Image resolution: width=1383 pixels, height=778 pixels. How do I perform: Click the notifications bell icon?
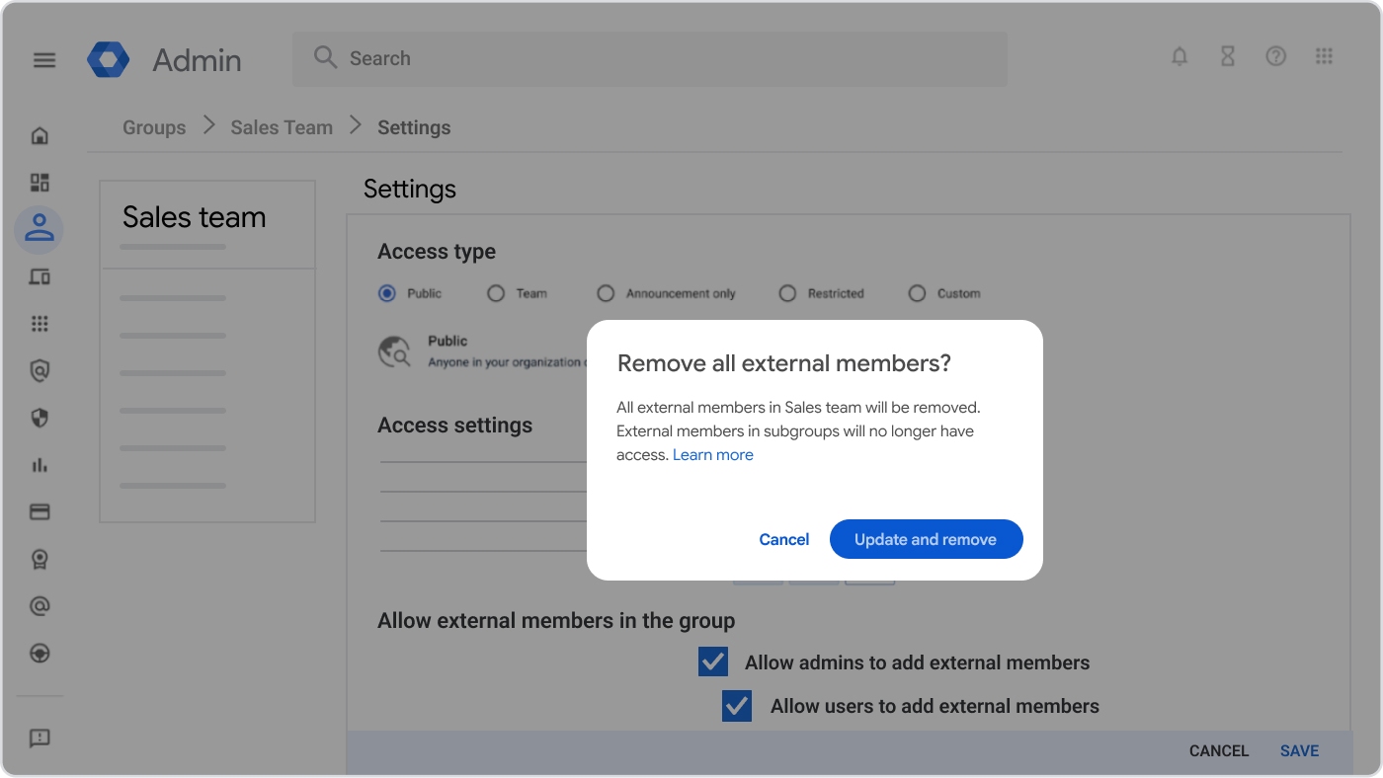pyautogui.click(x=1180, y=57)
